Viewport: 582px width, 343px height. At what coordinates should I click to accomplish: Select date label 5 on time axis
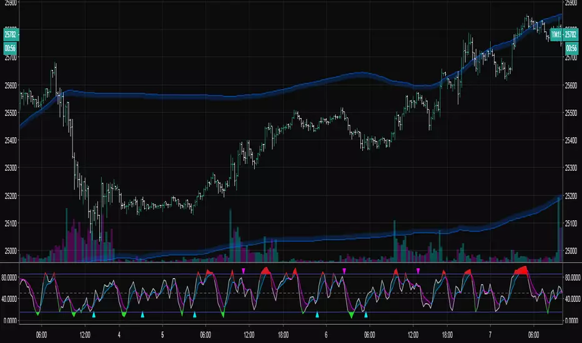coord(162,335)
